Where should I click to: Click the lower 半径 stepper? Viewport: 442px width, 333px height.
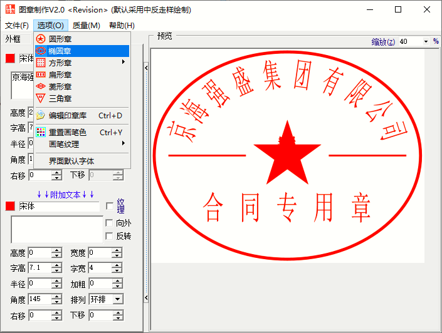[x=56, y=284]
